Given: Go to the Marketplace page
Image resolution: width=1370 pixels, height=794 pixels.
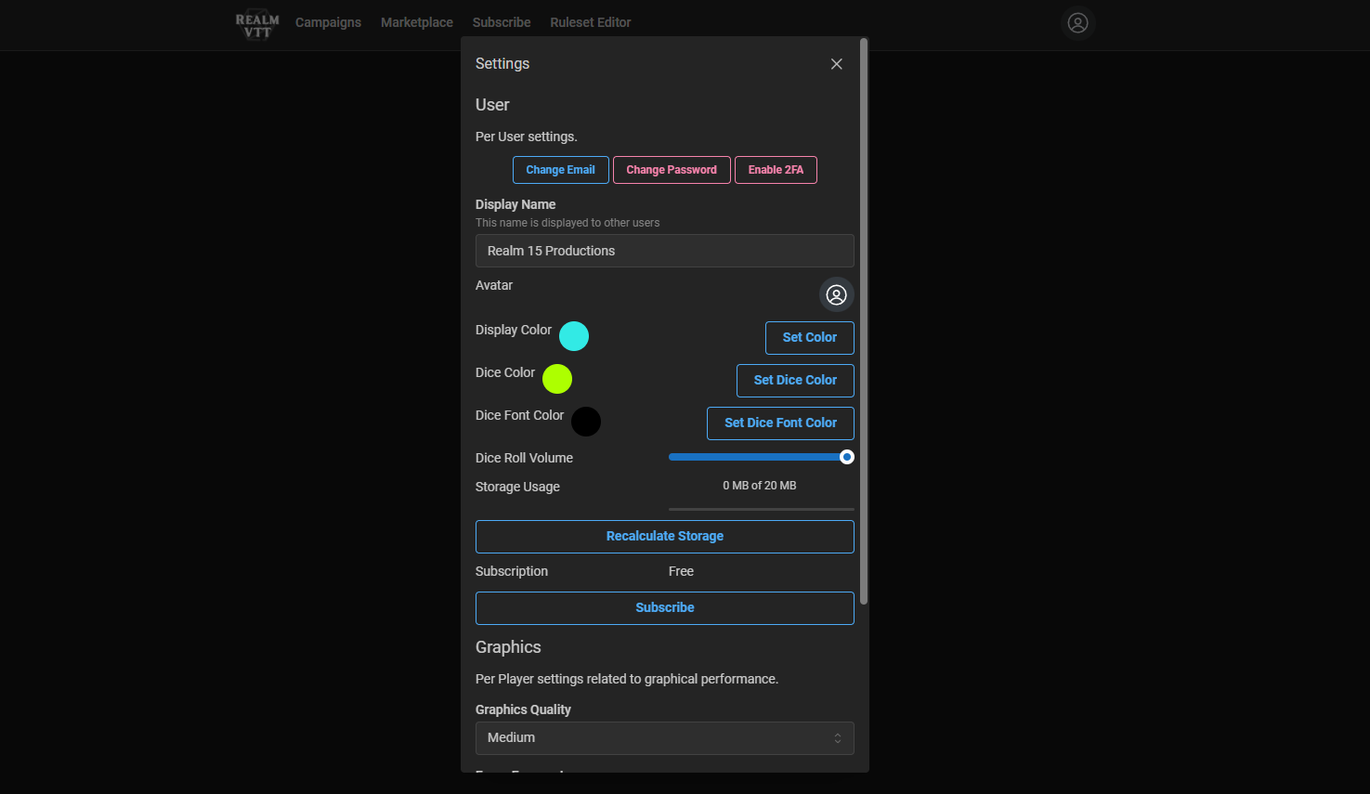Looking at the screenshot, I should click(x=417, y=22).
